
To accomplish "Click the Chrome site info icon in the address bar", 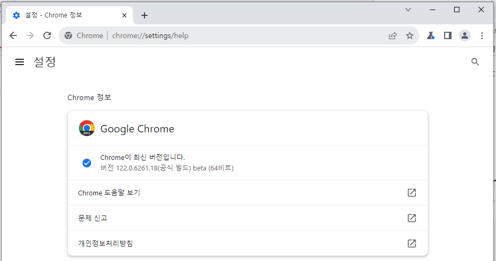I will coord(68,35).
